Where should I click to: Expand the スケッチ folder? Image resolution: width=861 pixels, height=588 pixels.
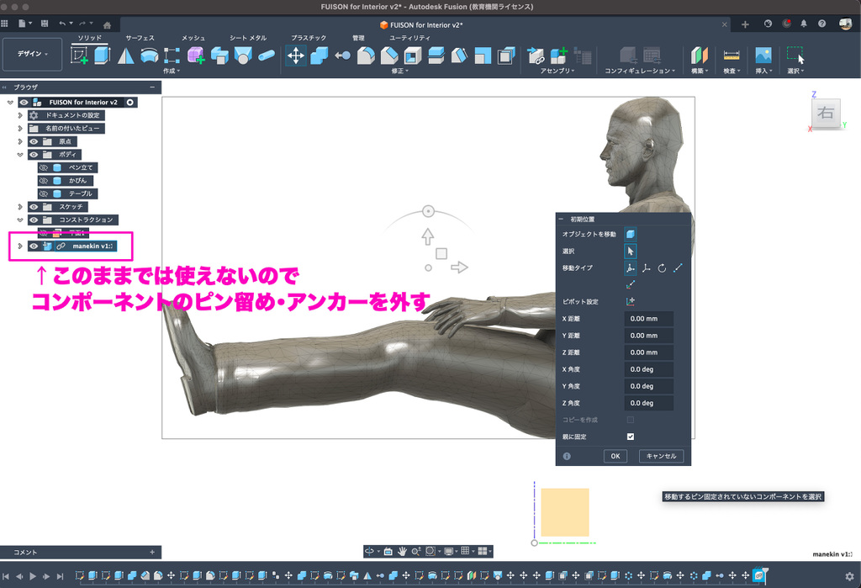[19, 206]
